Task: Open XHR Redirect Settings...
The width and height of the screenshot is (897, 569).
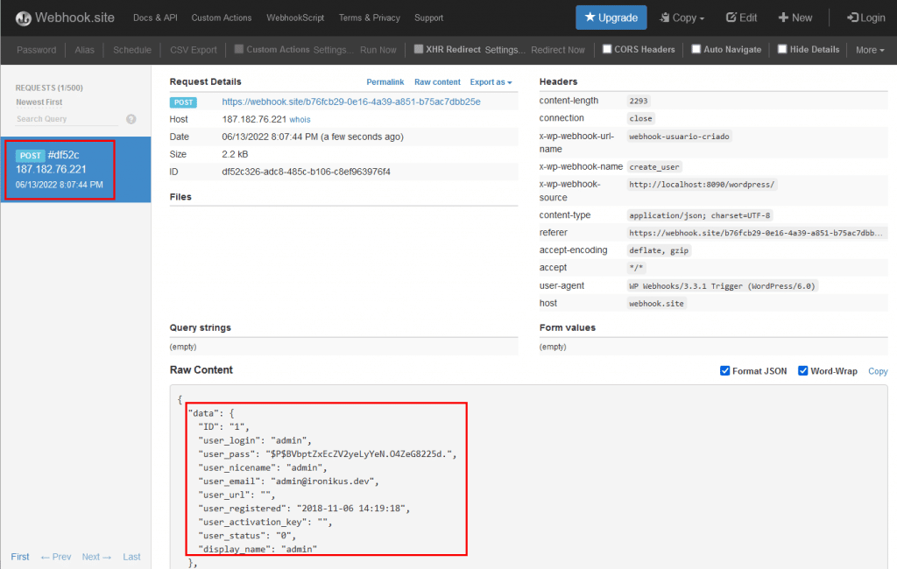Action: tap(505, 50)
